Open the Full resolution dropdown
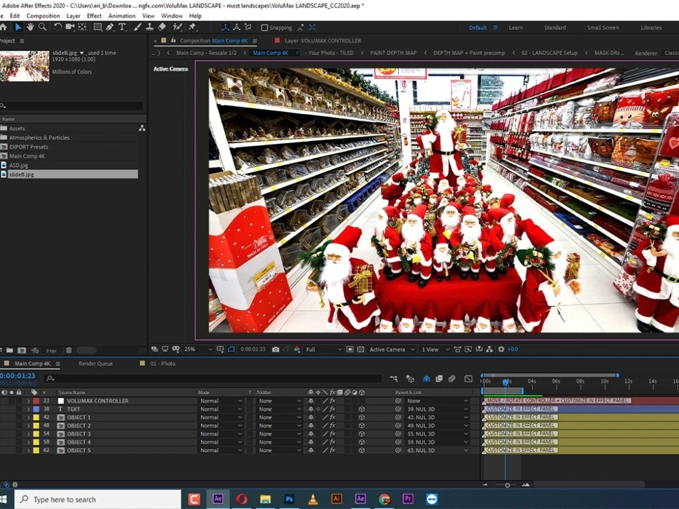This screenshot has width=679, height=509. coord(323,350)
